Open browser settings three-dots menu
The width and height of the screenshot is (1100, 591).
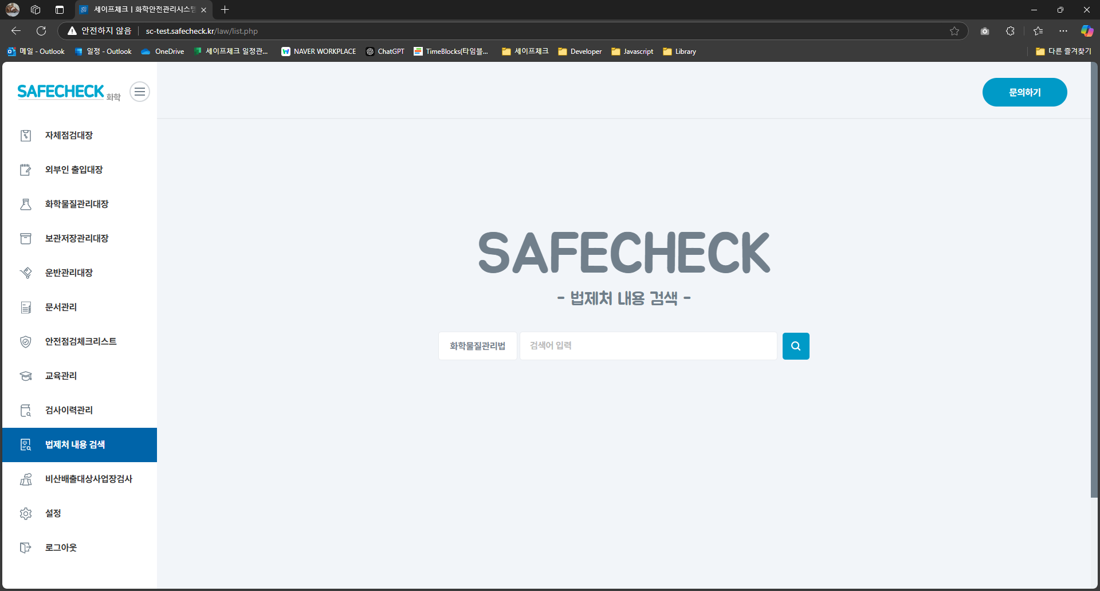pos(1063,31)
